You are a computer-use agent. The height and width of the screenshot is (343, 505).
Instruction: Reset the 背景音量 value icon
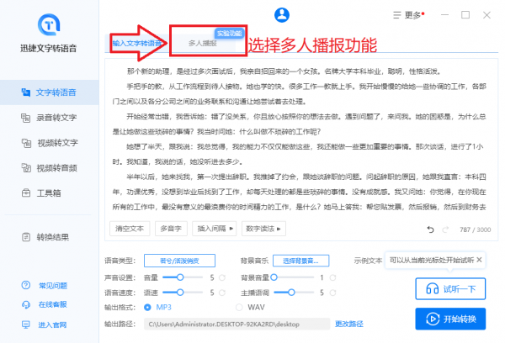(332, 277)
